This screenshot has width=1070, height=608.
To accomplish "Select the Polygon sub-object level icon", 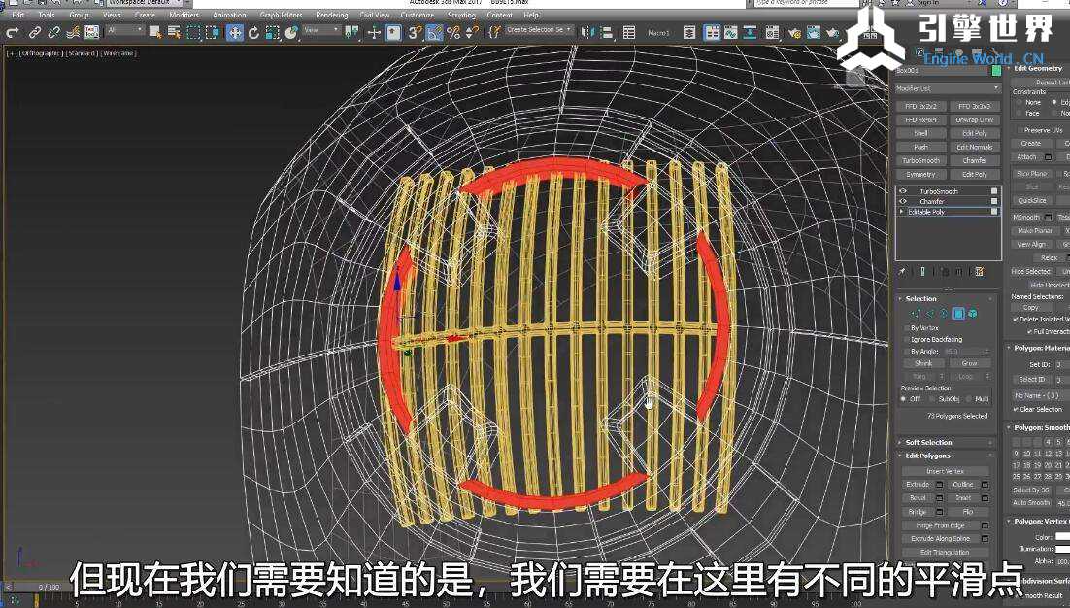I will (x=958, y=313).
